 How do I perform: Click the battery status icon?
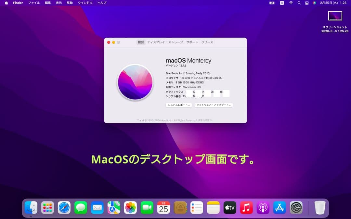click(x=272, y=3)
